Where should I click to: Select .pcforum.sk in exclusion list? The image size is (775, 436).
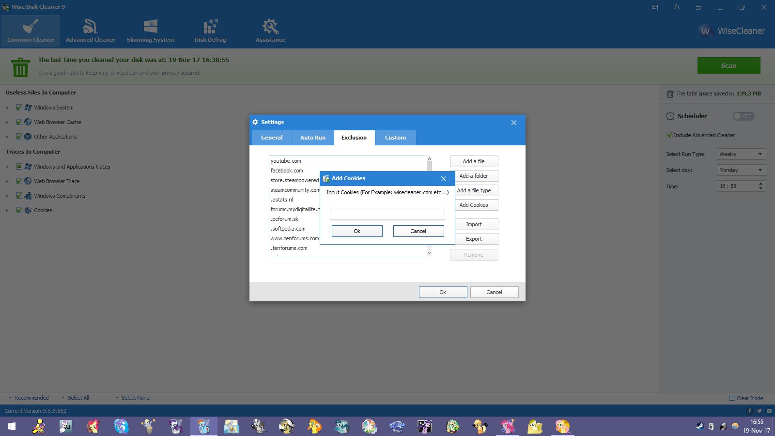point(284,219)
